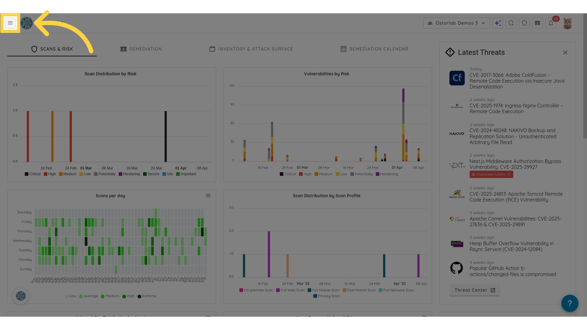
Task: Toggle Critical series in Scan Distribution legend
Action: (x=33, y=174)
